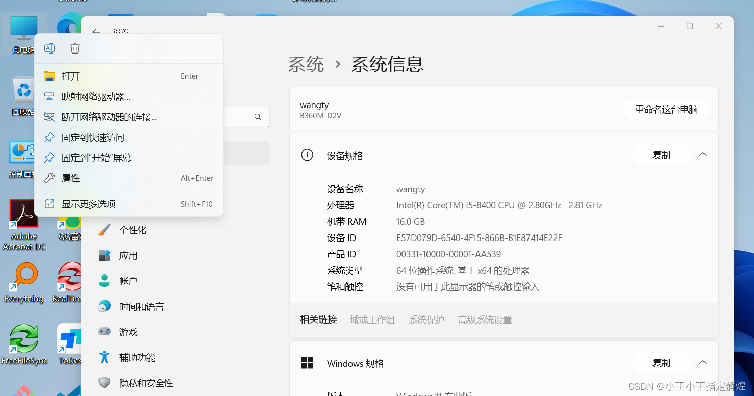This screenshot has height=396, width=754.
Task: Select 游戏 in the Settings sidebar
Action: pos(128,332)
